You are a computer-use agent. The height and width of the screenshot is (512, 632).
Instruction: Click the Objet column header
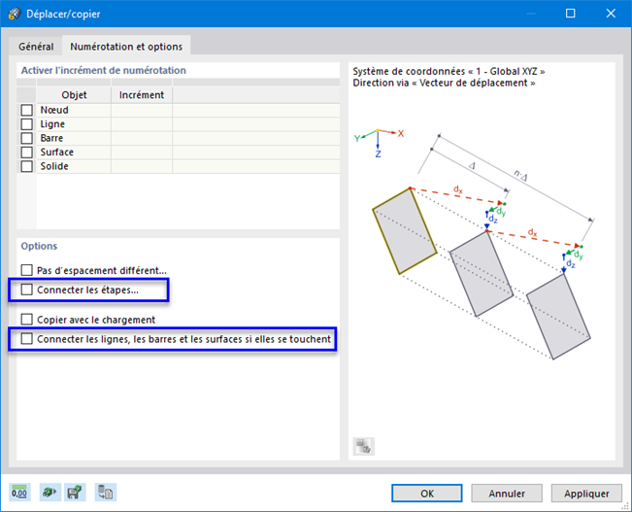(x=74, y=95)
